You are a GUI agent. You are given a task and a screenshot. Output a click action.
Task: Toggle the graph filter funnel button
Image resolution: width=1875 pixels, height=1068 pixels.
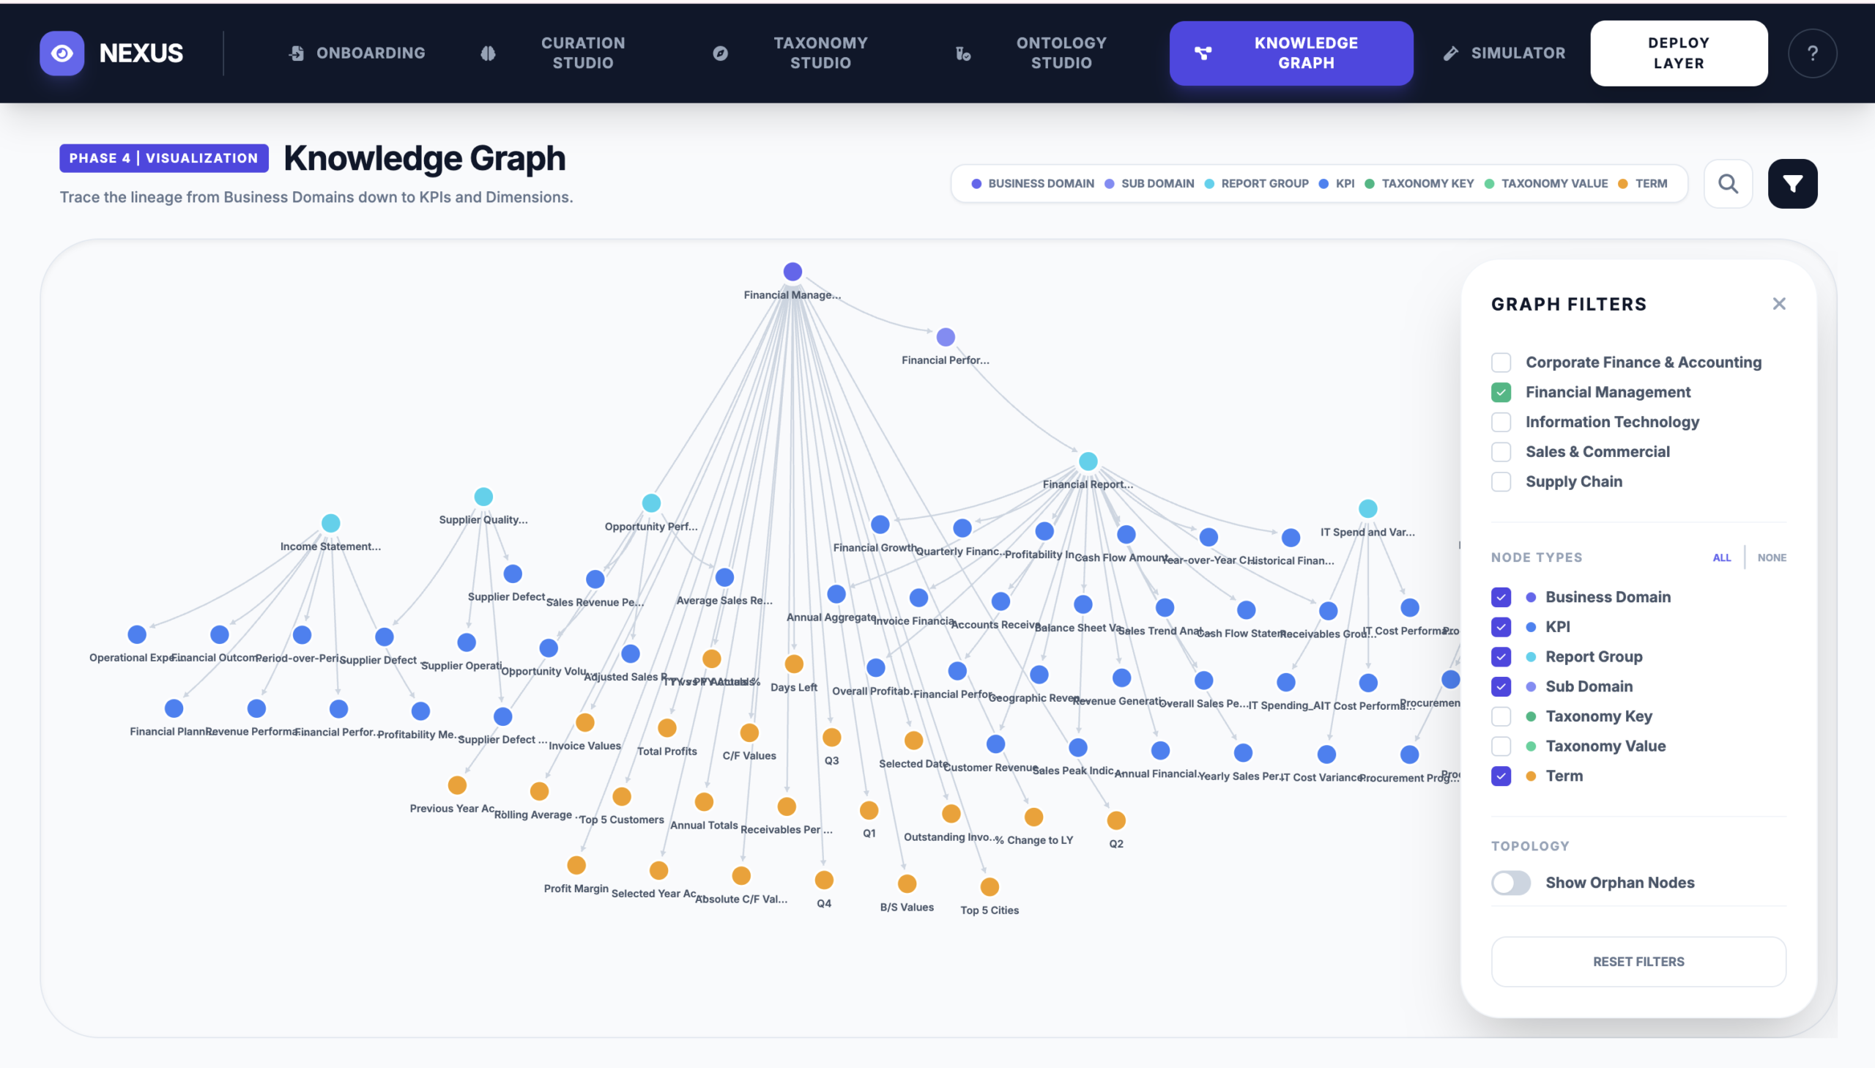pyautogui.click(x=1792, y=183)
